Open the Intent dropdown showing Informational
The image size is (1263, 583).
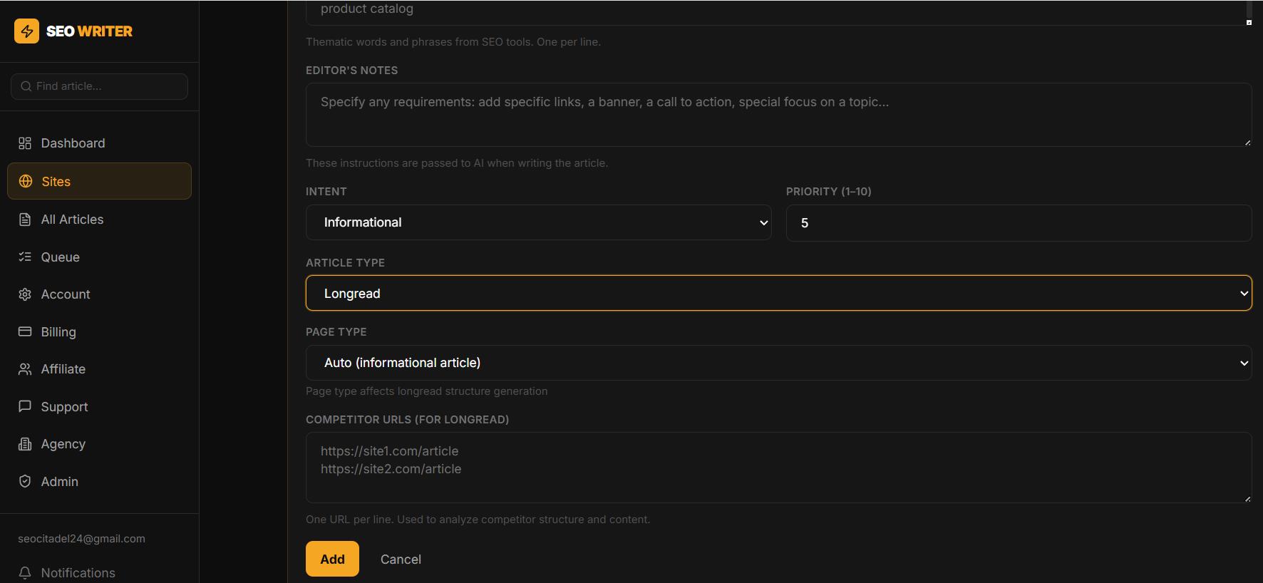coord(538,222)
